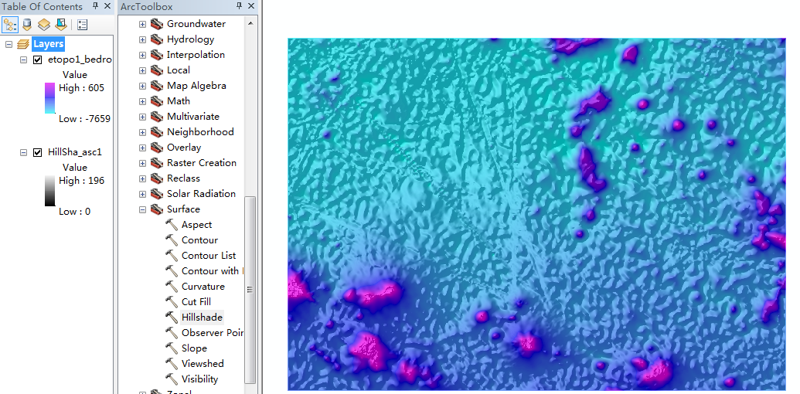This screenshot has height=394, width=800.
Task: Close the Table Of Contents panel
Action: click(x=107, y=6)
